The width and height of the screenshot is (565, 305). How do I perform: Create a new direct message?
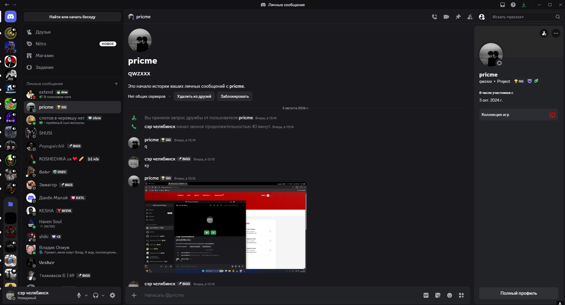pos(116,84)
